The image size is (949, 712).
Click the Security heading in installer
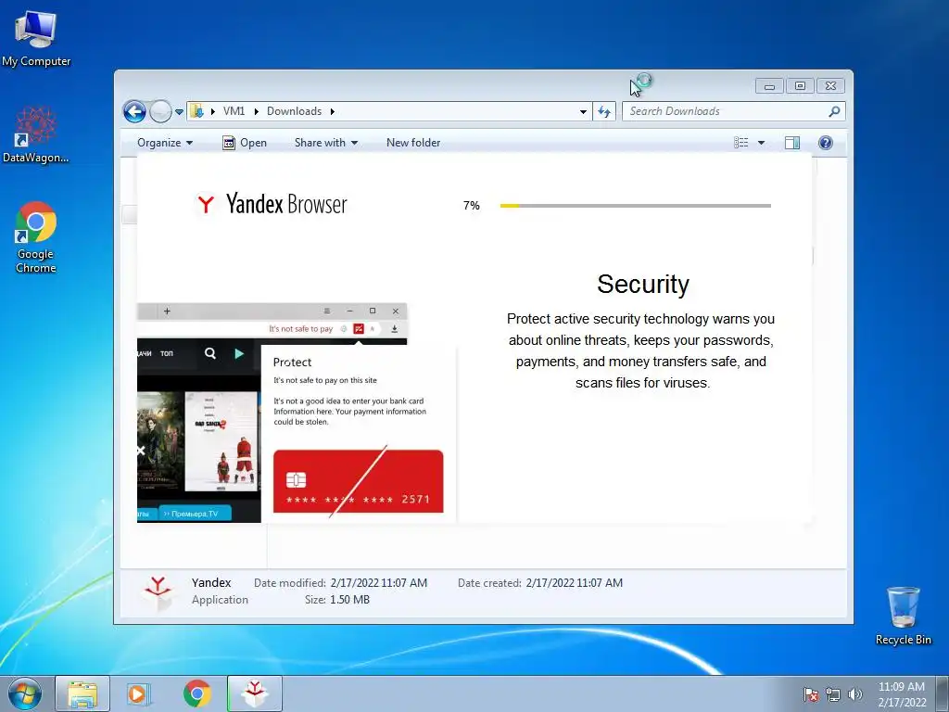click(643, 284)
